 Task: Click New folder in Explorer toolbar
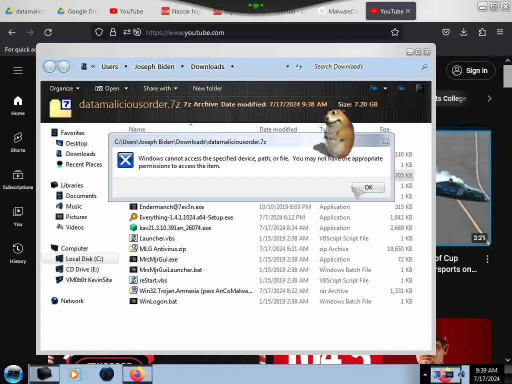pyautogui.click(x=207, y=88)
